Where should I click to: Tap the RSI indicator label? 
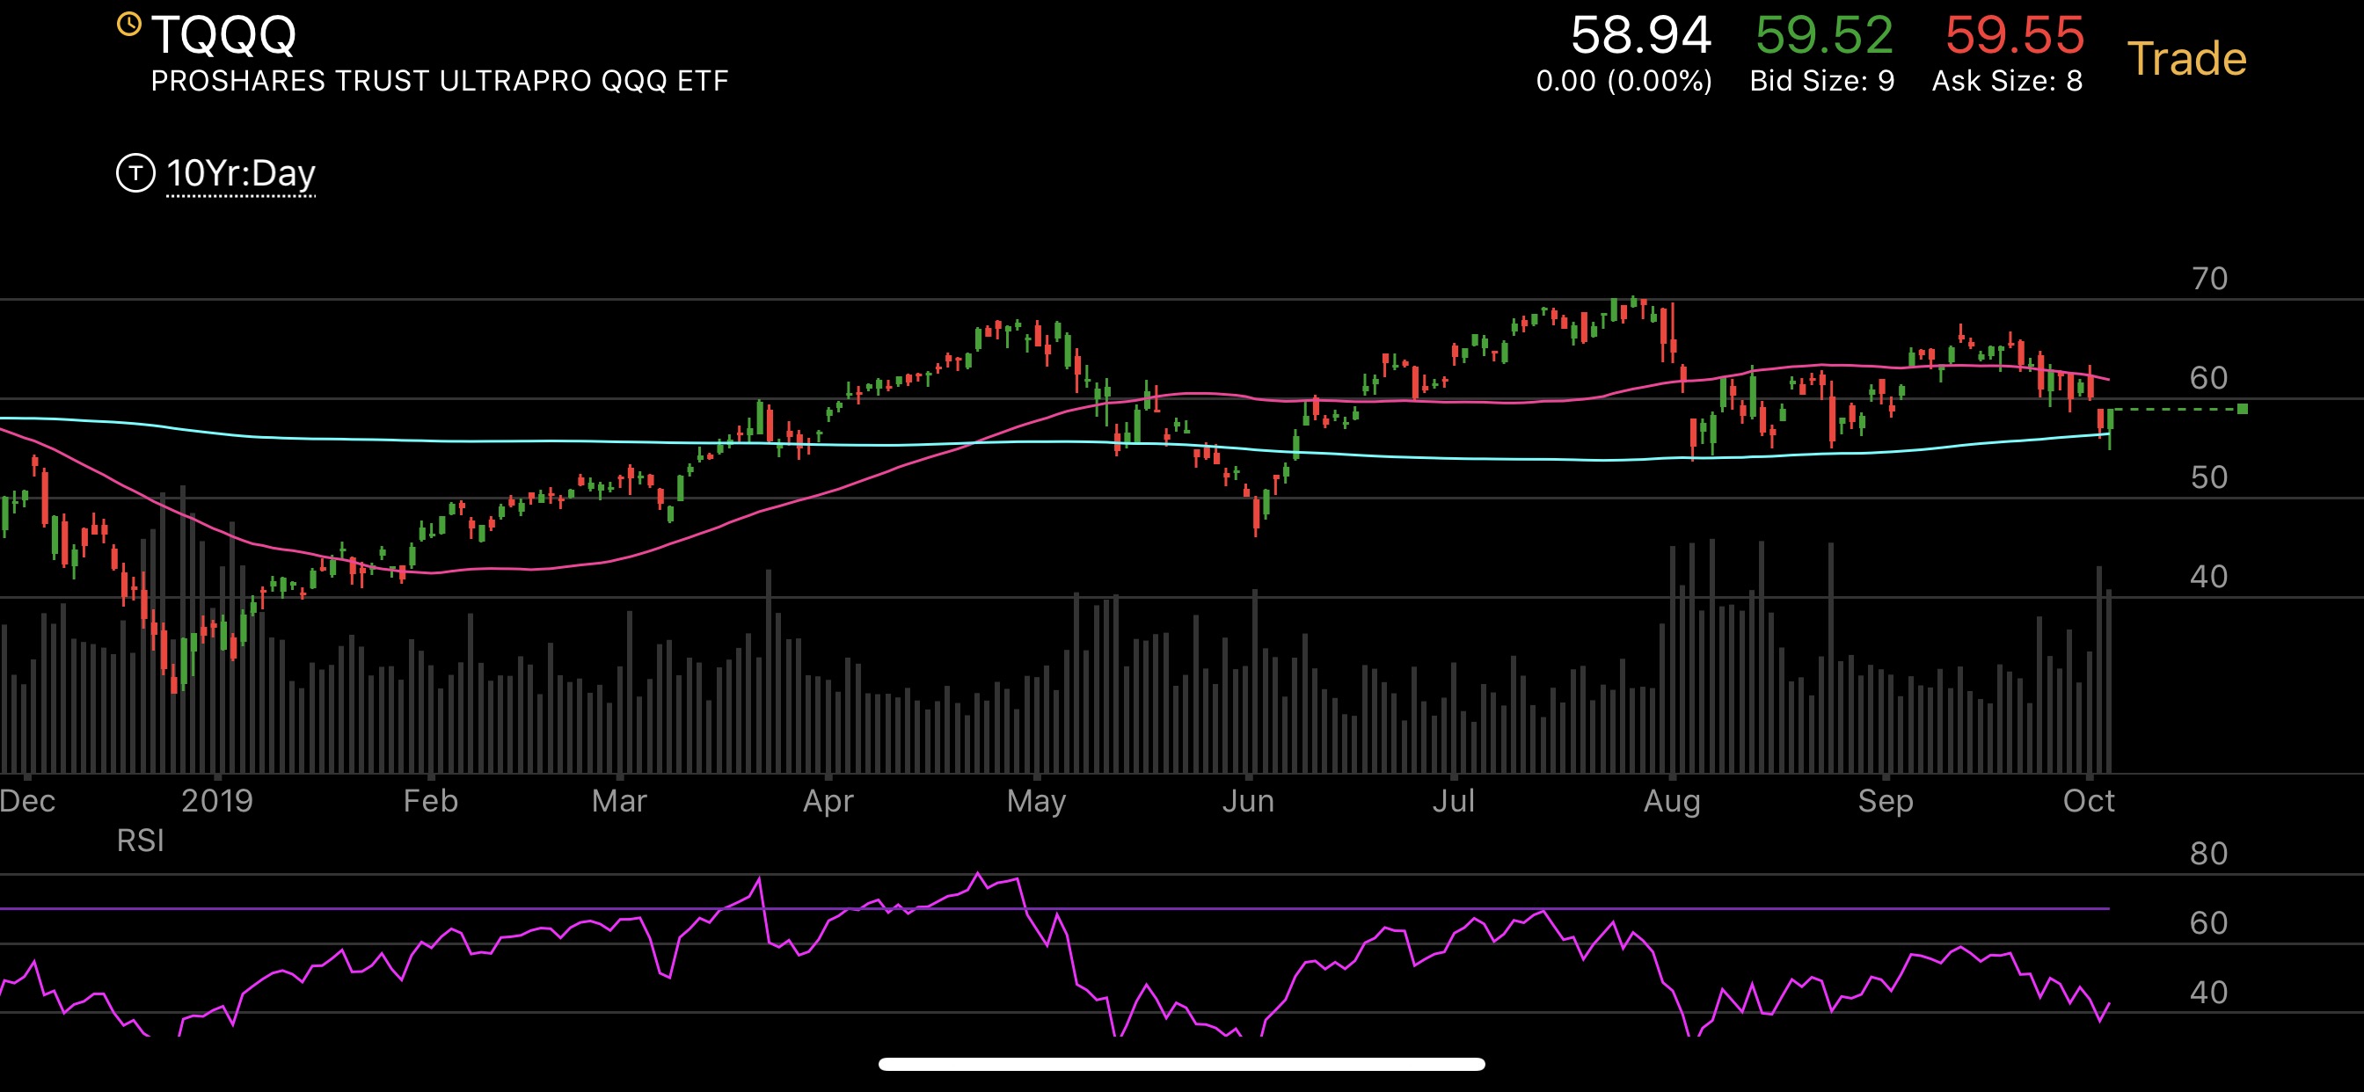[141, 841]
